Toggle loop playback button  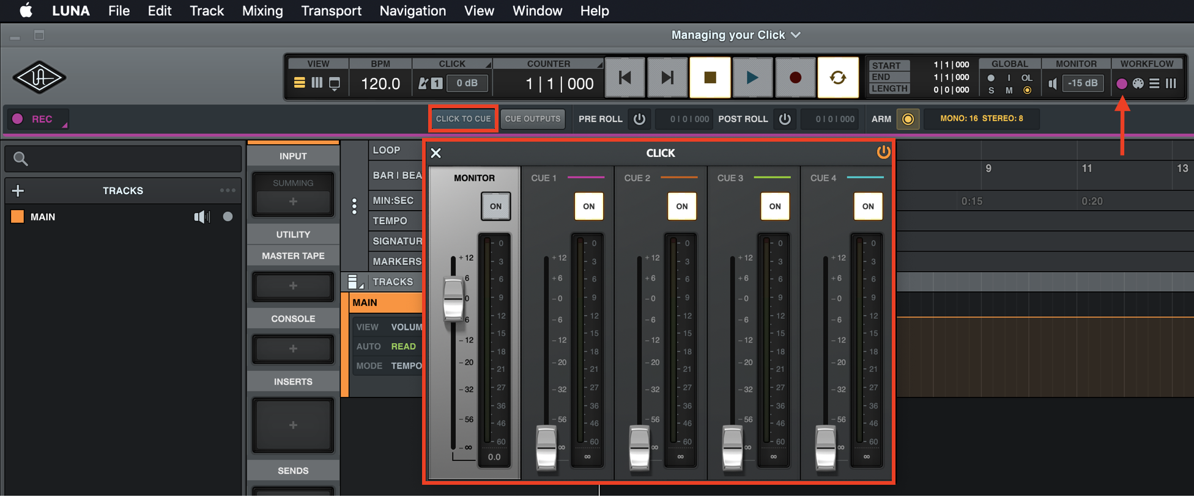(x=838, y=78)
